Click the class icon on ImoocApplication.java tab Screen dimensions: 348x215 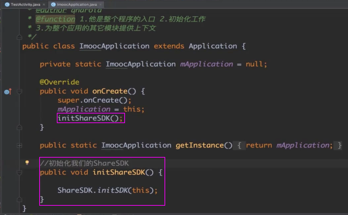tap(53, 5)
